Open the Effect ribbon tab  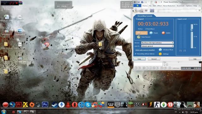click(x=159, y=6)
